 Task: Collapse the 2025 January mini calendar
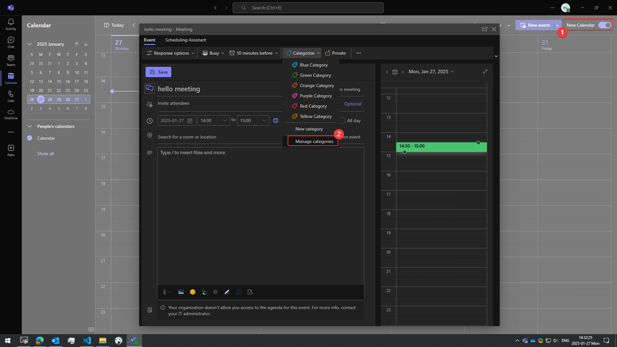click(x=30, y=44)
